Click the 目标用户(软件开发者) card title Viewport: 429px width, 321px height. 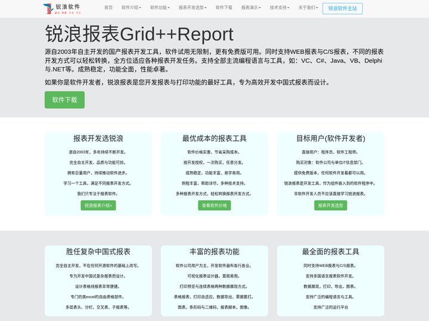pyautogui.click(x=331, y=139)
